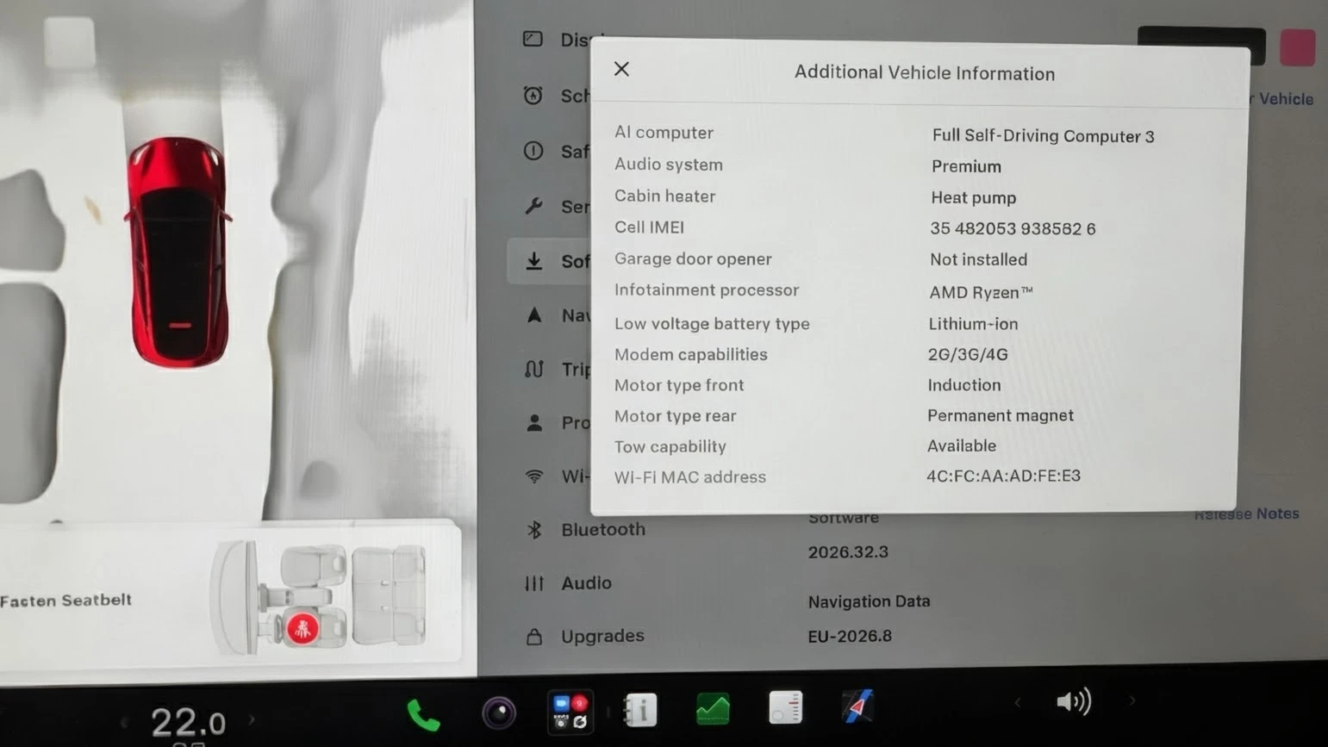This screenshot has width=1328, height=747.
Task: Open the Phone app from the dock
Action: (423, 714)
